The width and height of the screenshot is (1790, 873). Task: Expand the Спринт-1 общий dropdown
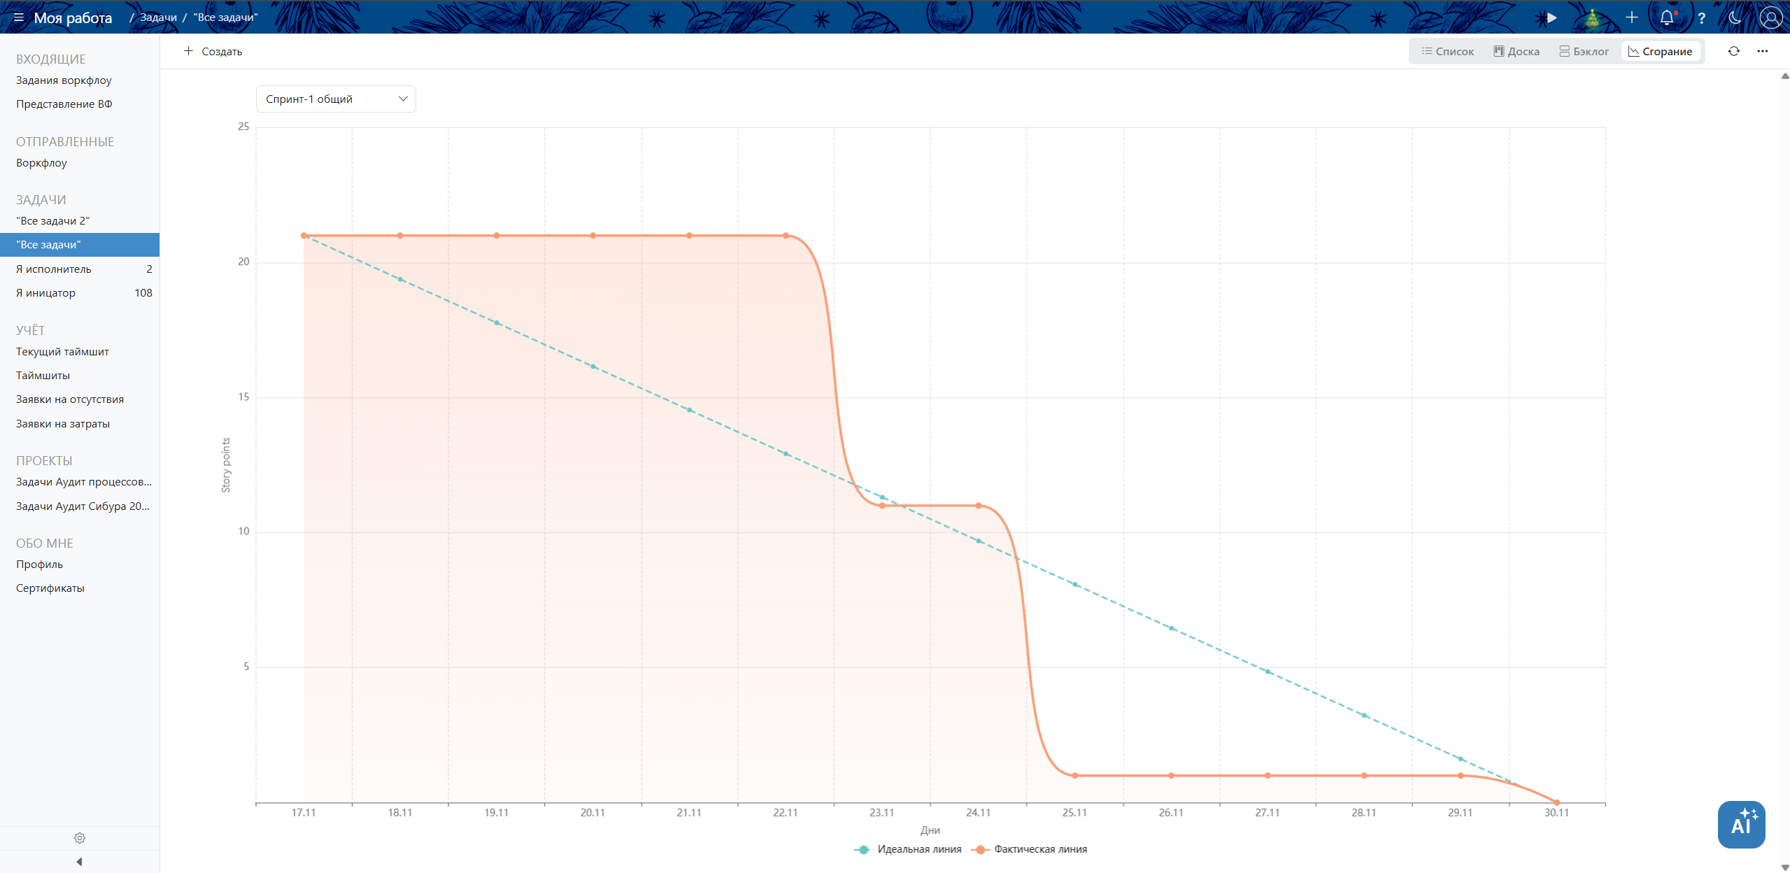pyautogui.click(x=336, y=99)
